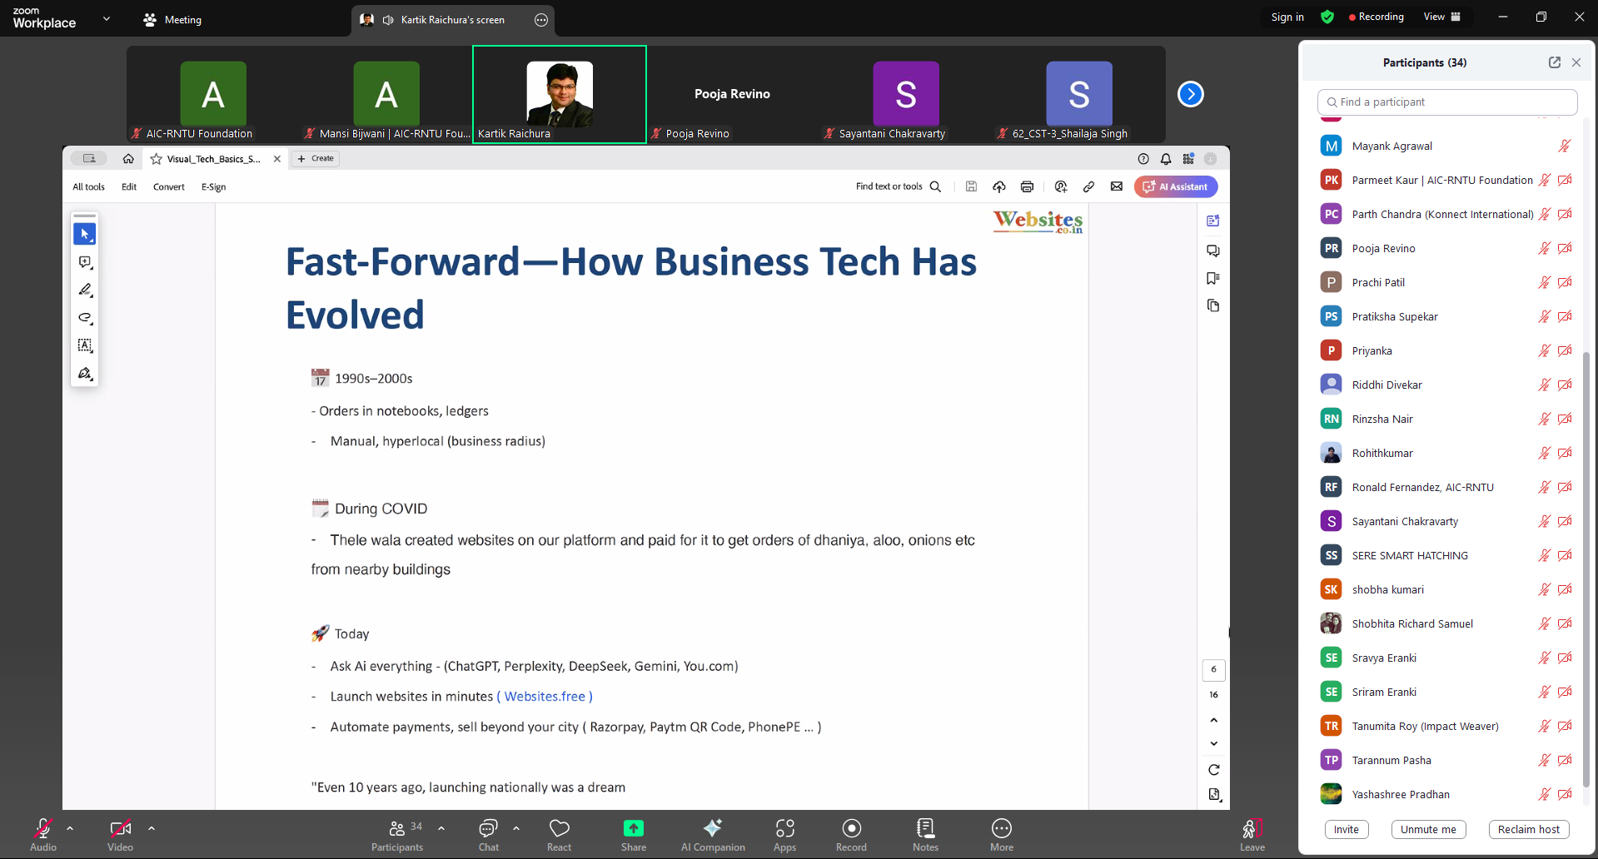Click the Create new tab button
The height and width of the screenshot is (859, 1598).
click(x=315, y=158)
